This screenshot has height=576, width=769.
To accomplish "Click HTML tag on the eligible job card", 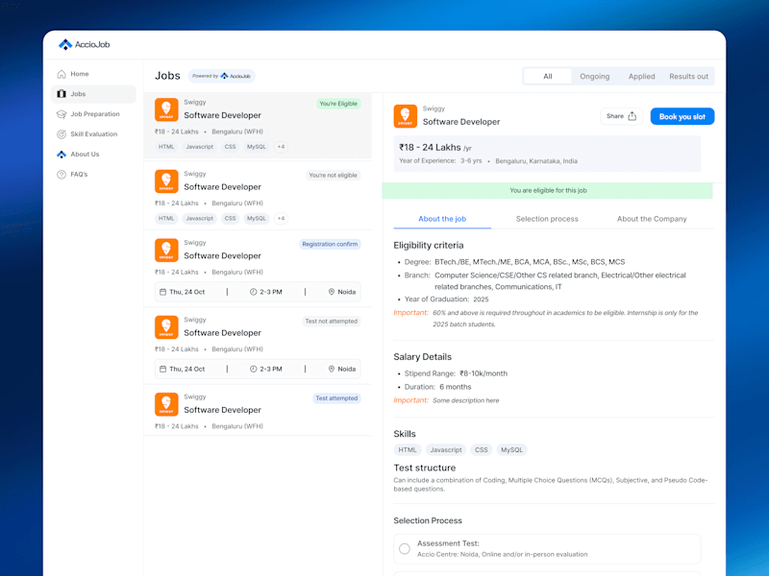I will point(166,147).
